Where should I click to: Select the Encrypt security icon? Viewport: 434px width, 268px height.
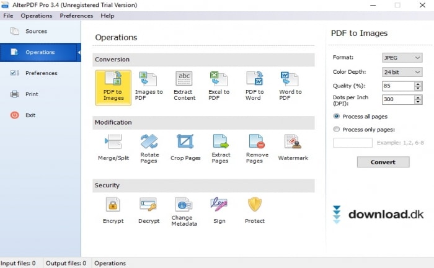113,211
